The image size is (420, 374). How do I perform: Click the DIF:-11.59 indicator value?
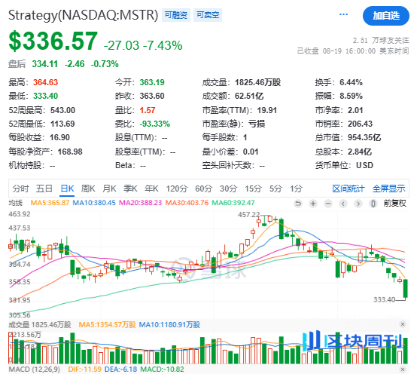(x=84, y=369)
